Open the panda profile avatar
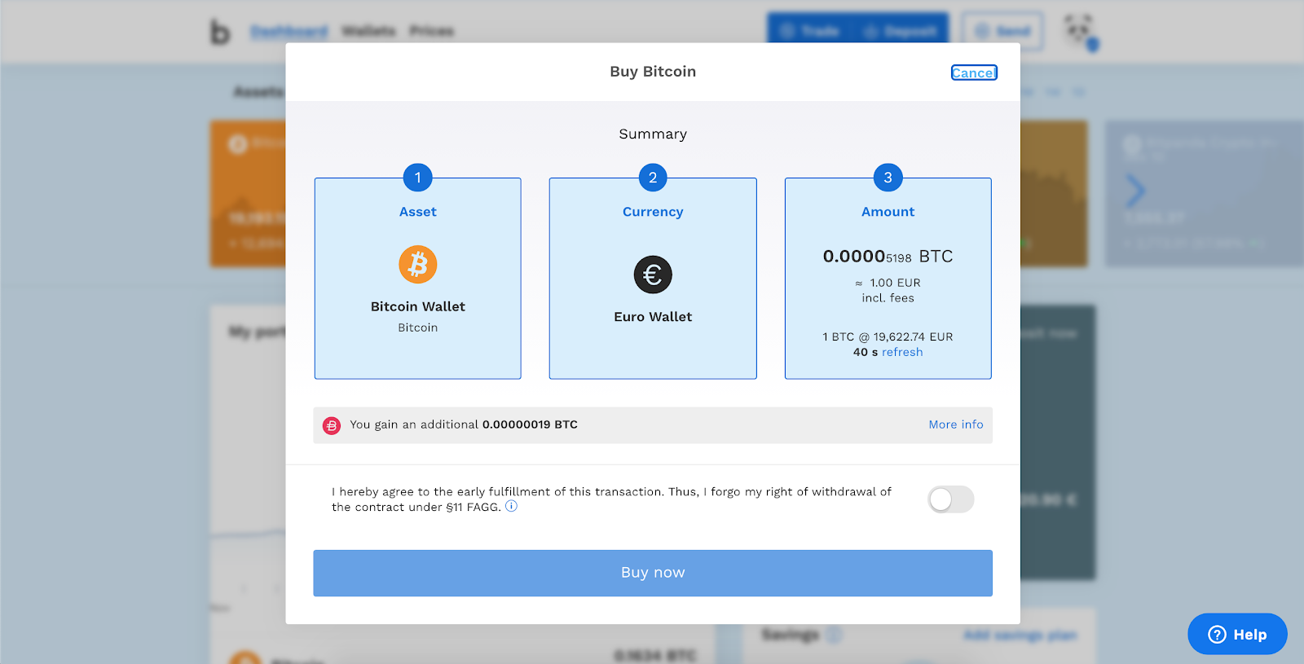This screenshot has width=1304, height=664. coord(1081,31)
